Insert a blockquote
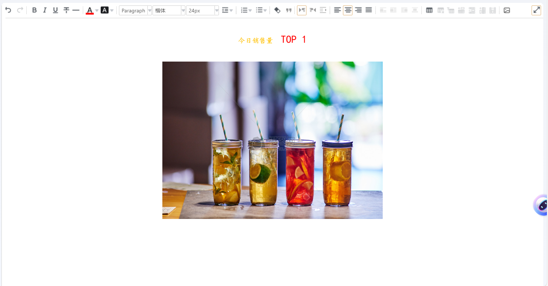Image resolution: width=548 pixels, height=286 pixels. click(289, 10)
